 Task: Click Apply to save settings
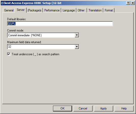pyautogui.click(x=104, y=108)
